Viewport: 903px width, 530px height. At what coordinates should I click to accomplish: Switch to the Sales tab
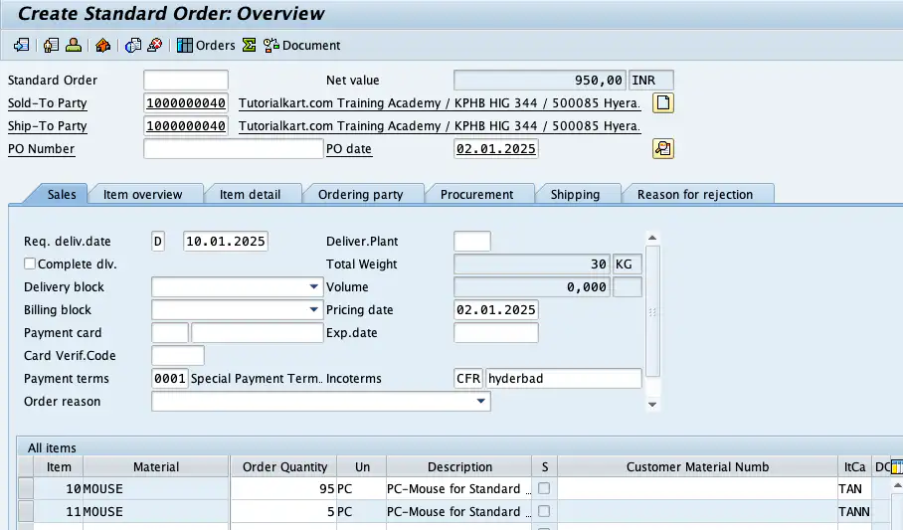(x=61, y=194)
